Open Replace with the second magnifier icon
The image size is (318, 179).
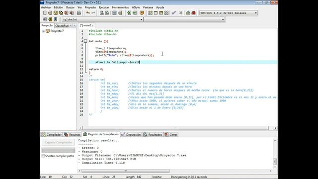coord(107,13)
